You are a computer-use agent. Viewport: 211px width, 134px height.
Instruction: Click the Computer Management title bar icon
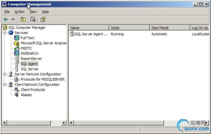coord(4,4)
